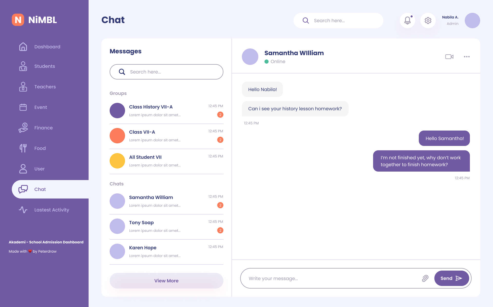Click the Dashboard home icon
This screenshot has width=493, height=307.
click(23, 47)
